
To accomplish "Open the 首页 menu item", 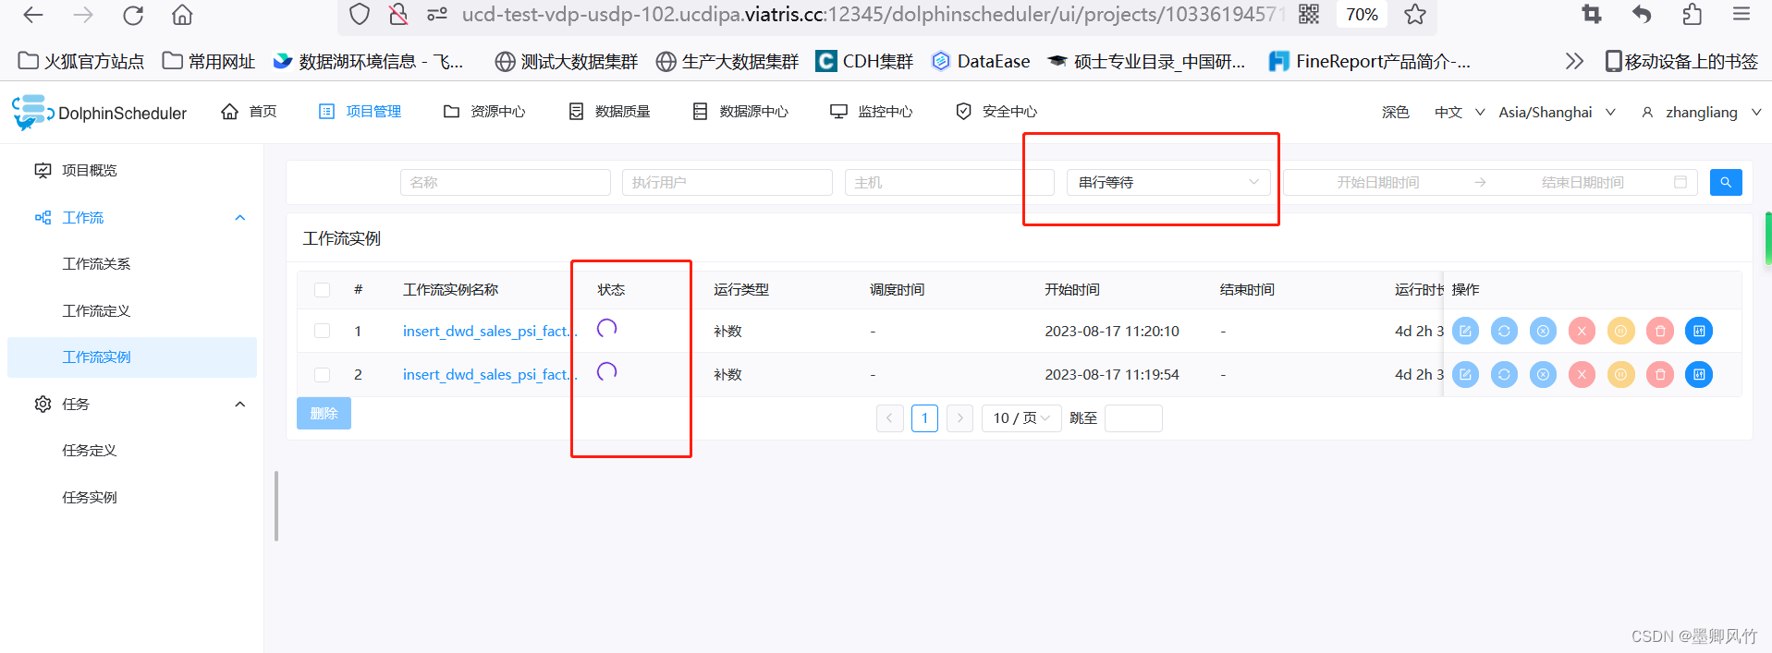I will point(249,112).
